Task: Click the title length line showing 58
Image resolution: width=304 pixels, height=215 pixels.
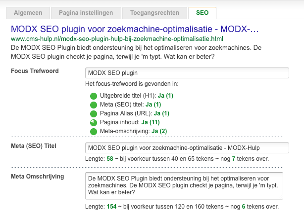Action: tap(177, 159)
